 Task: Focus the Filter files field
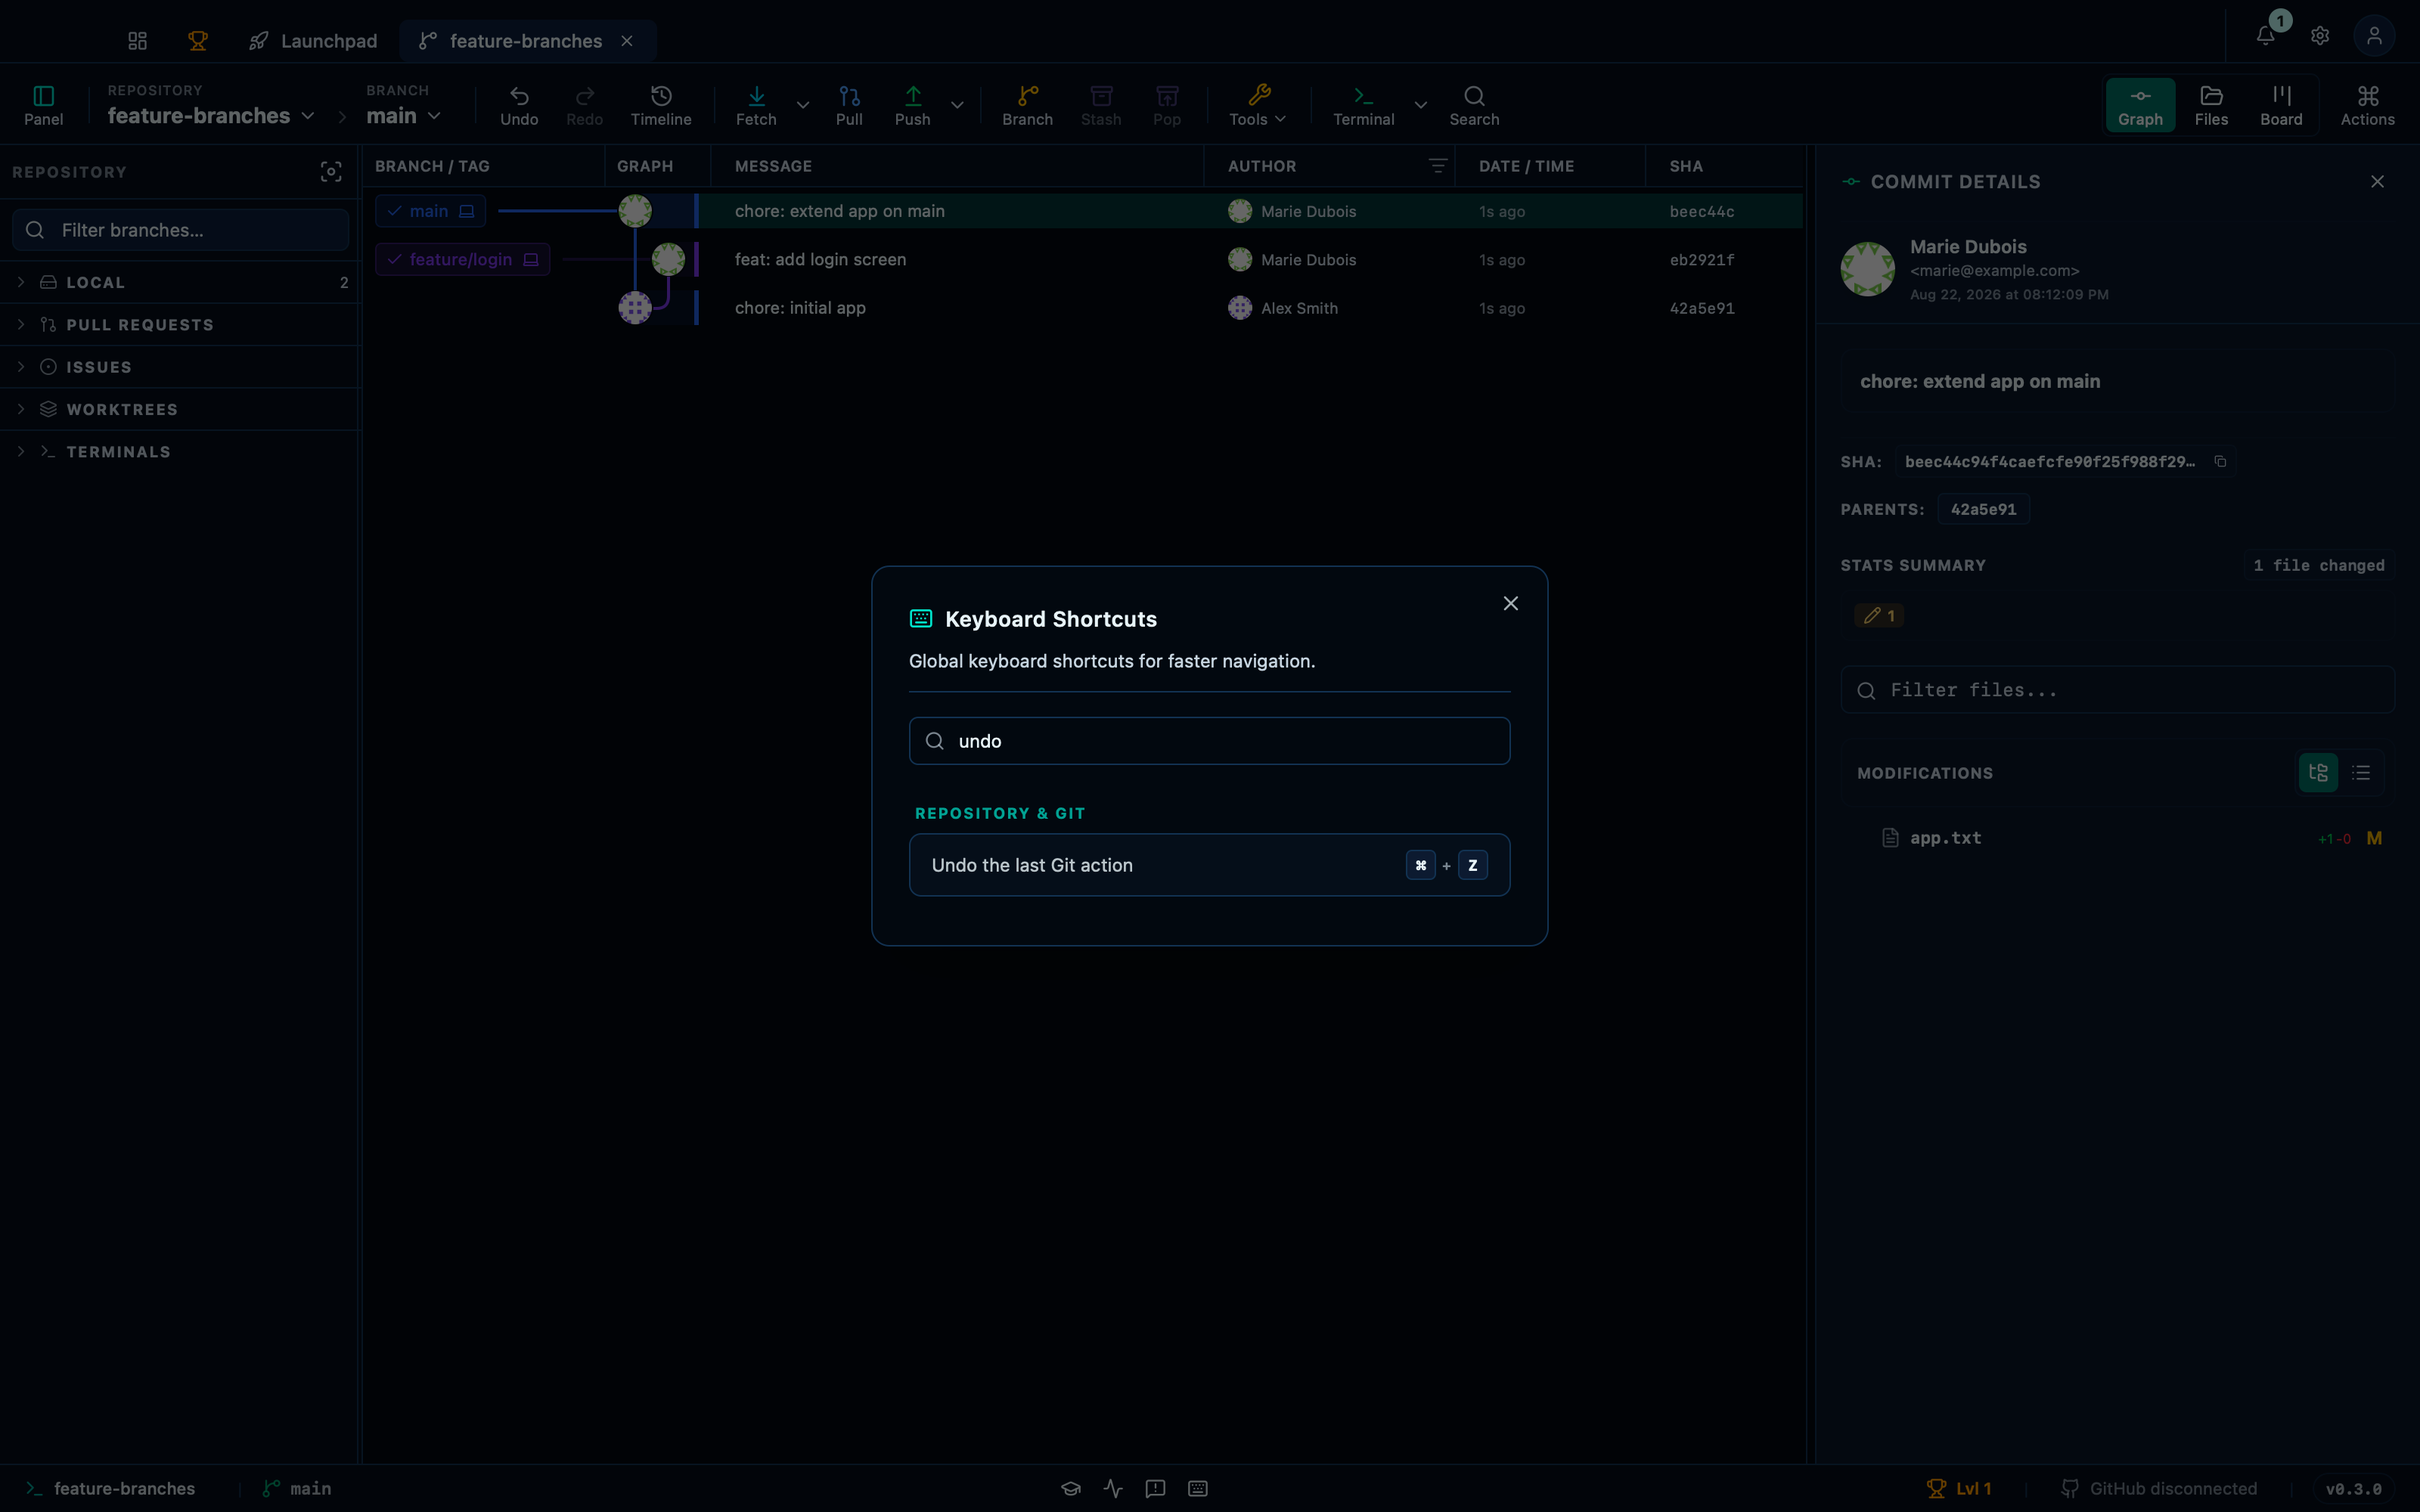click(2117, 690)
